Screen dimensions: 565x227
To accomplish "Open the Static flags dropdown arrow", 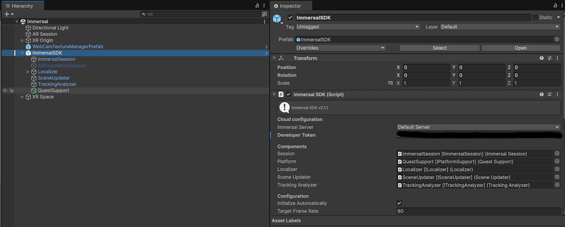I will pyautogui.click(x=557, y=18).
